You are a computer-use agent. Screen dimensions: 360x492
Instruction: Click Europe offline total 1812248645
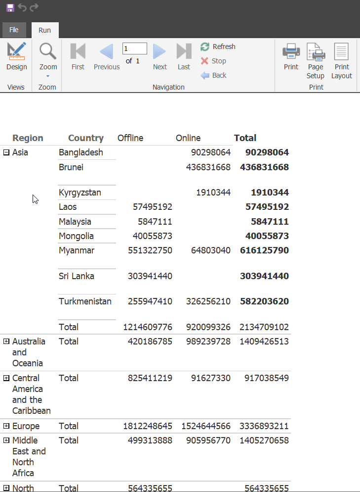(148, 426)
